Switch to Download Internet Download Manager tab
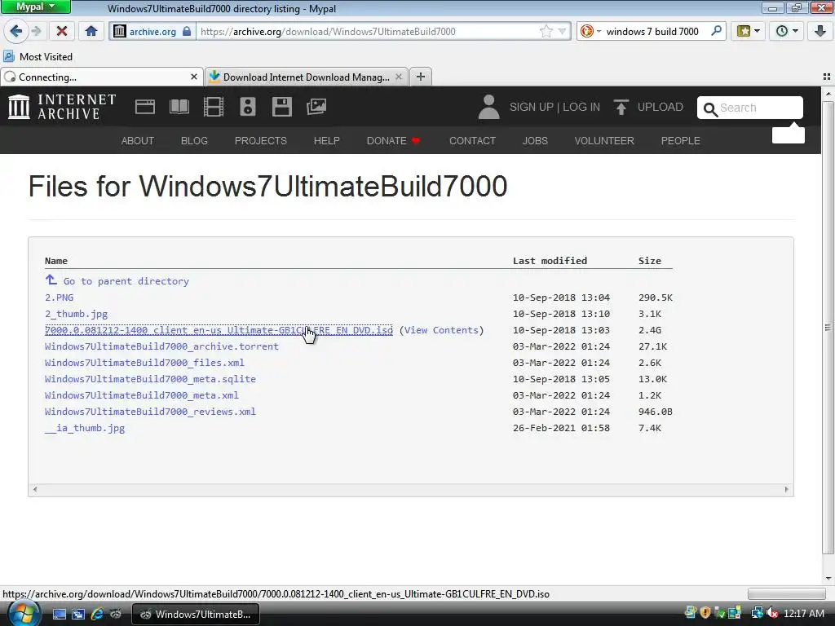Image resolution: width=835 pixels, height=626 pixels. pyautogui.click(x=307, y=77)
